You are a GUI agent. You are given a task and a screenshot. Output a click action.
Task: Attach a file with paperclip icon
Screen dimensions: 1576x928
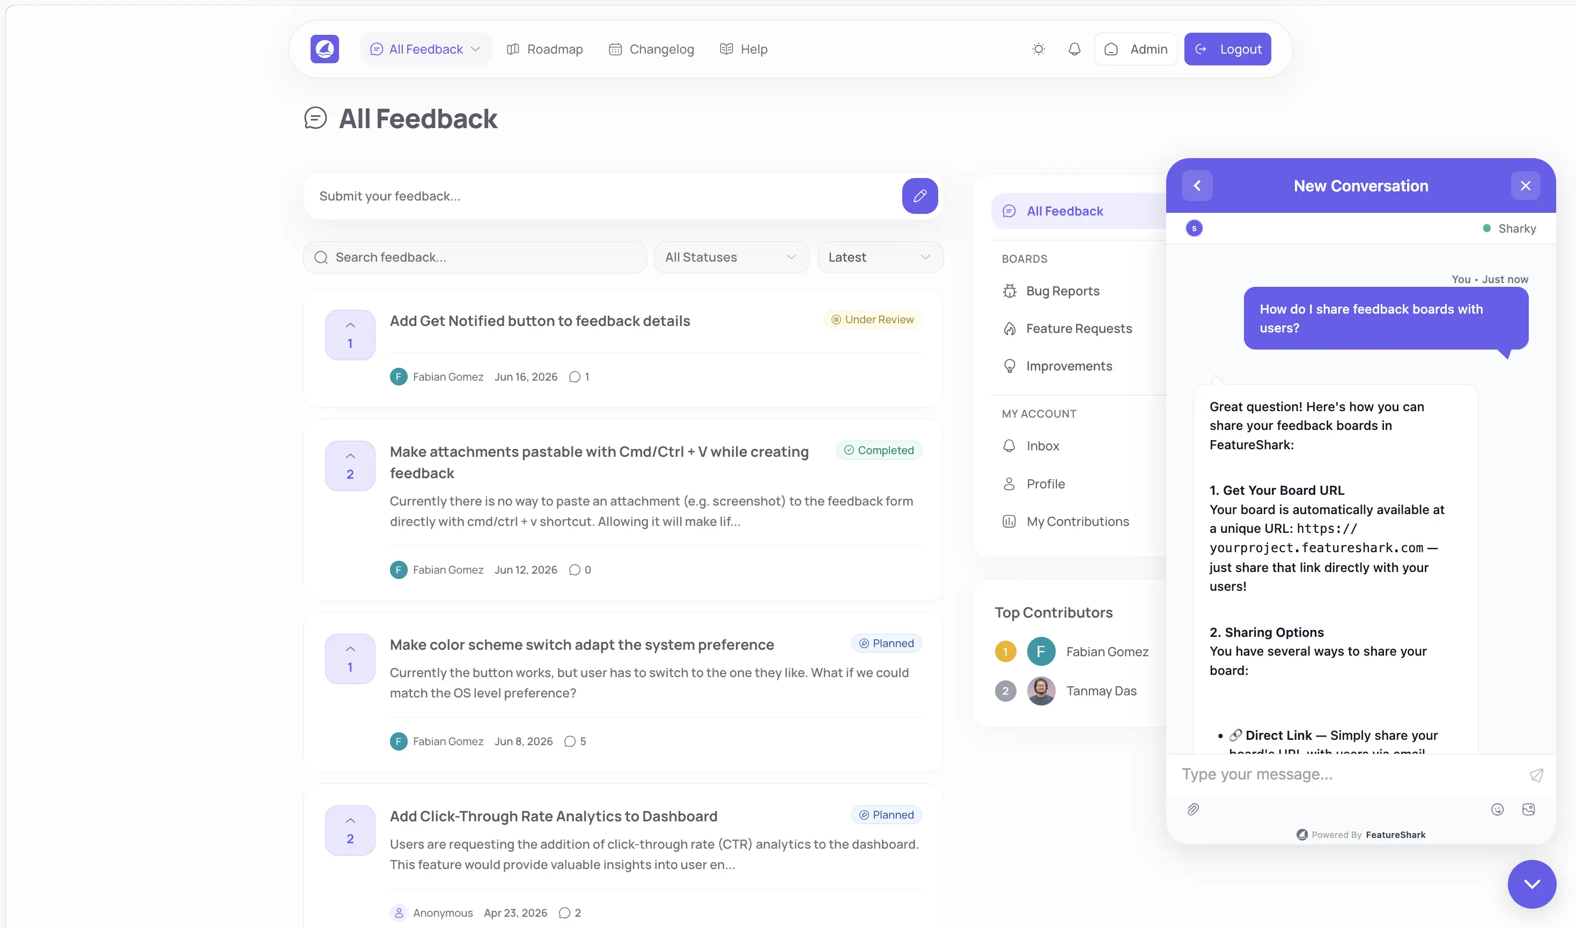click(1193, 809)
